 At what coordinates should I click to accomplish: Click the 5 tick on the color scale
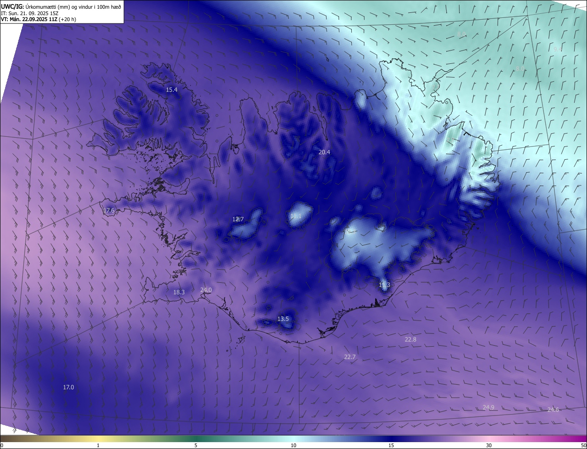[196, 445]
